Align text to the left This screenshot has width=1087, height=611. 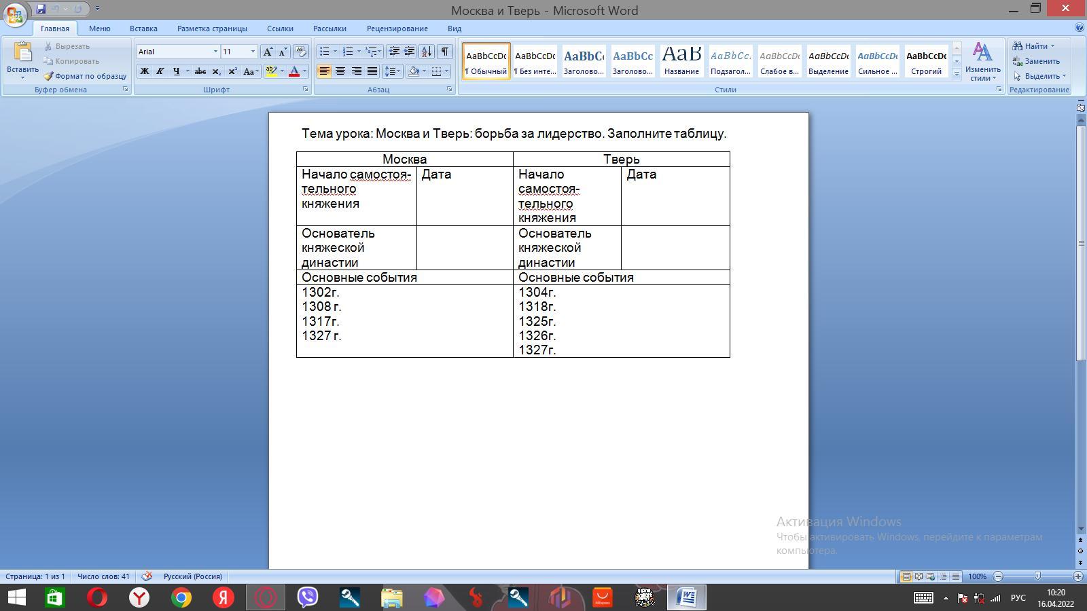[x=324, y=71]
